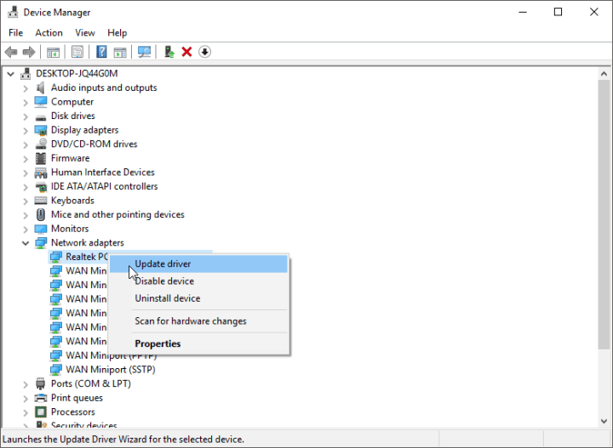This screenshot has height=448, width=613.
Task: Expand the Display adapters category
Action: point(26,130)
